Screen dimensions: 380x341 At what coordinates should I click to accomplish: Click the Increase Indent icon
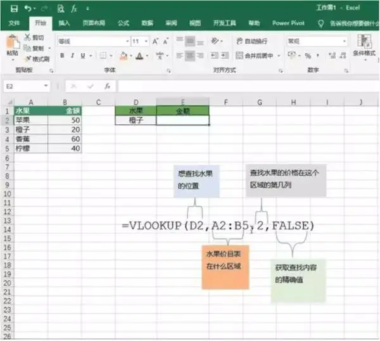click(x=225, y=56)
